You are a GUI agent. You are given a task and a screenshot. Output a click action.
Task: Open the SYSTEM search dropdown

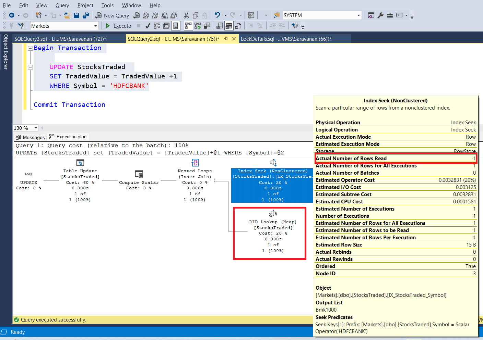(359, 15)
